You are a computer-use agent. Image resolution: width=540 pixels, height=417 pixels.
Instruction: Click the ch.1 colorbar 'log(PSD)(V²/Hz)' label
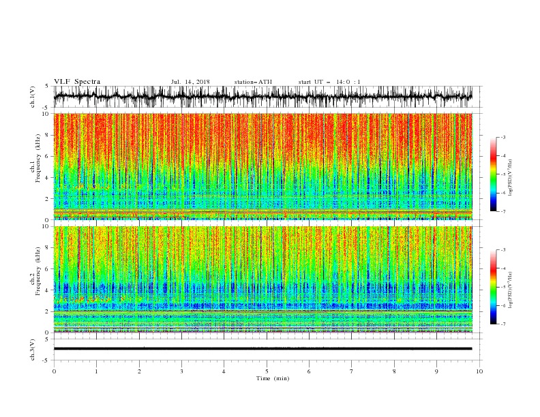point(511,178)
